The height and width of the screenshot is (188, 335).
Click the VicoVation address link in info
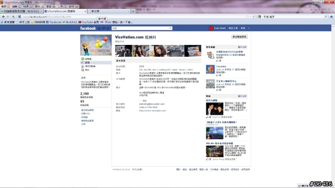(166, 69)
